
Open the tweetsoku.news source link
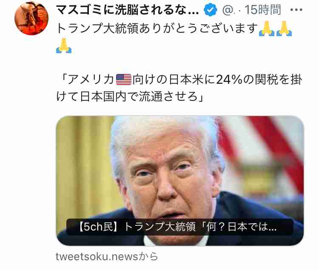coord(97,256)
